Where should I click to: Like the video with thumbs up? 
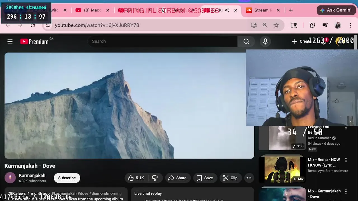tap(136, 178)
